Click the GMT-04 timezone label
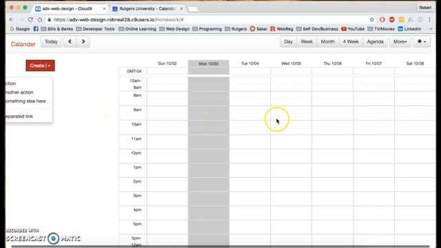The image size is (441, 248). click(x=134, y=71)
